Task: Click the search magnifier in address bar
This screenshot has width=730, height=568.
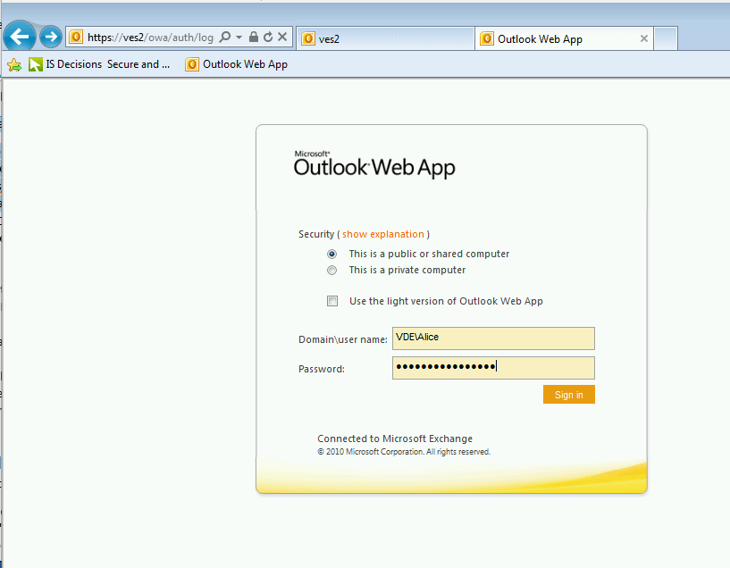Action: pyautogui.click(x=225, y=37)
